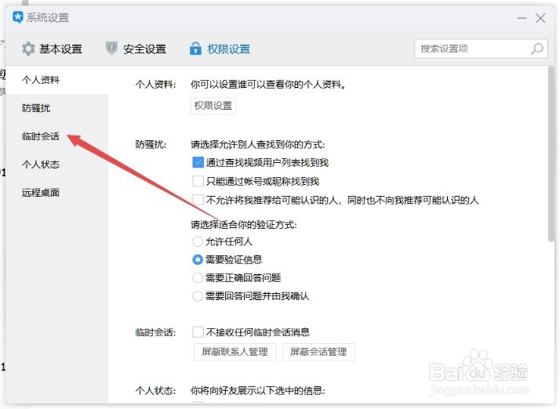Choose the 需要正确回答问题 radio option
560x409 pixels.
click(x=198, y=277)
